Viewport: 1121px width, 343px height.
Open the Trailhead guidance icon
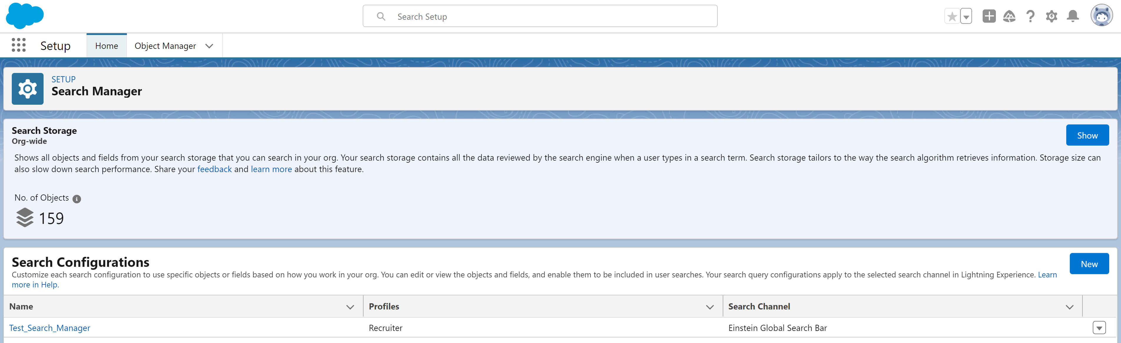(x=1009, y=16)
